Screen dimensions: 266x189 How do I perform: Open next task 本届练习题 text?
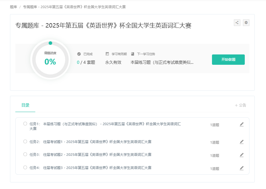pyautogui.click(x=162, y=62)
